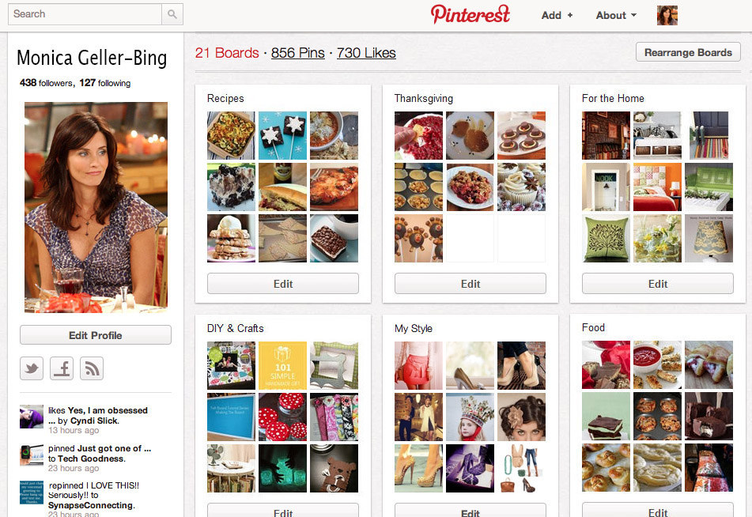
Task: Click Cyndi Slick activity avatar thumbnail
Action: 31,417
